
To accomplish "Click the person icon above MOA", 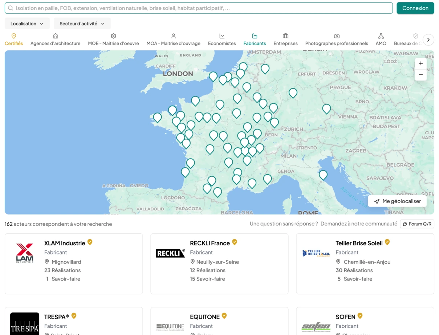I will coord(174,36).
